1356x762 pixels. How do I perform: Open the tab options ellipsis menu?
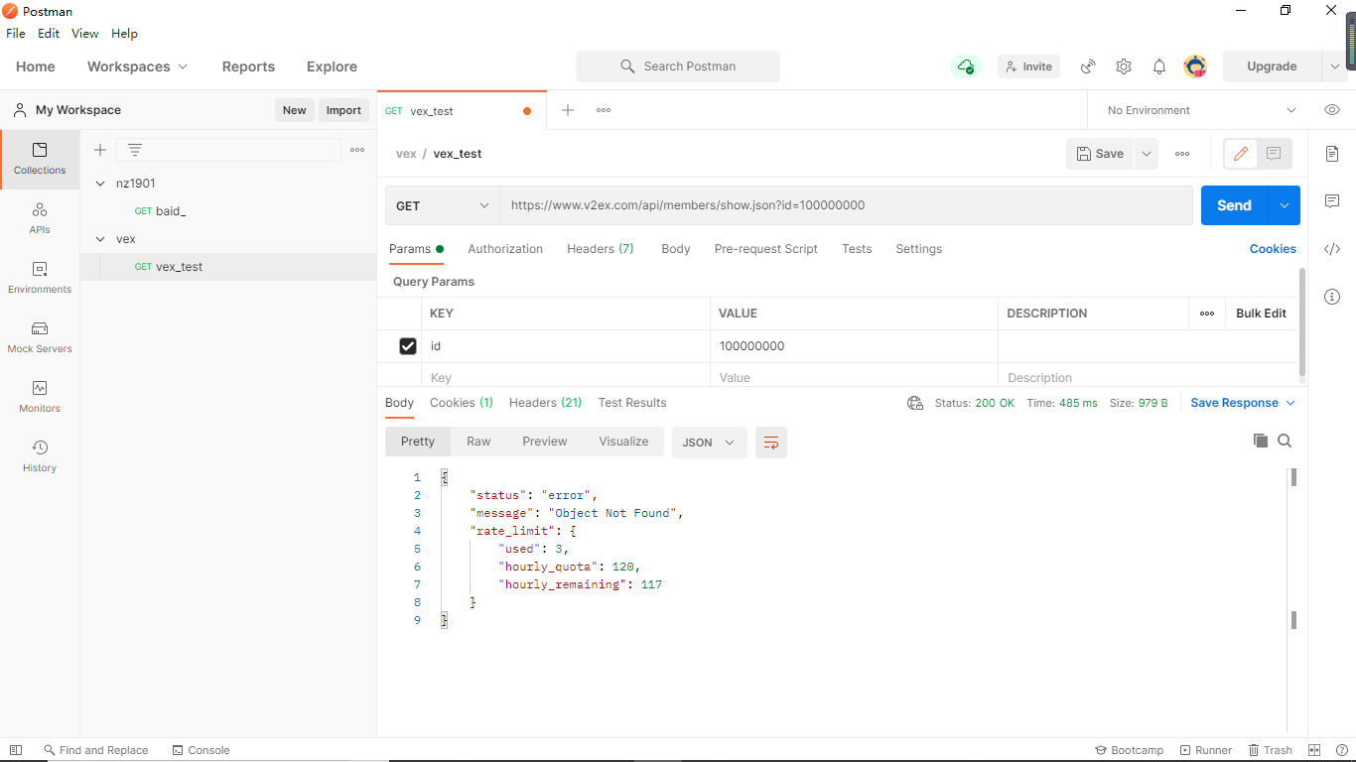point(604,110)
